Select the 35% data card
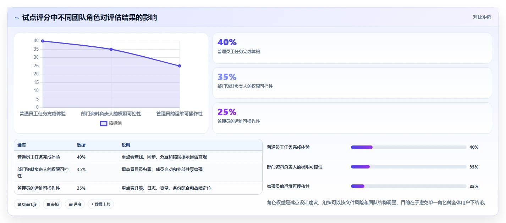Image resolution: width=506 pixels, height=223 pixels. pos(352,83)
